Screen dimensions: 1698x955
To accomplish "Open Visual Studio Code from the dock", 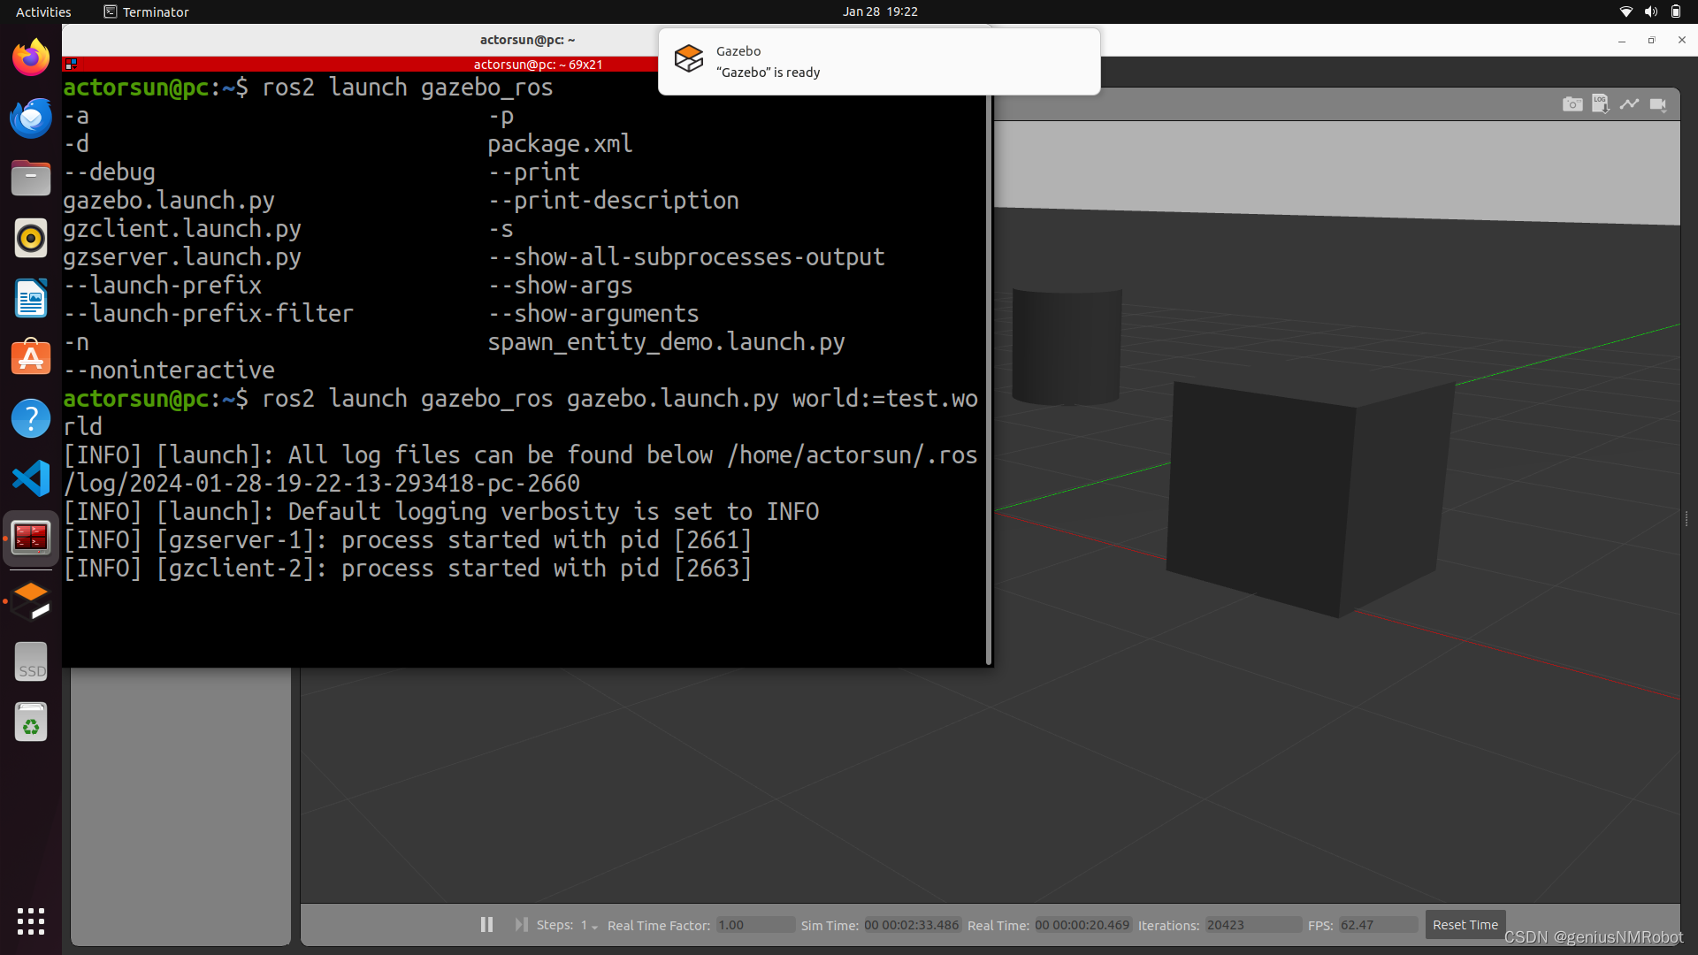I will [30, 477].
